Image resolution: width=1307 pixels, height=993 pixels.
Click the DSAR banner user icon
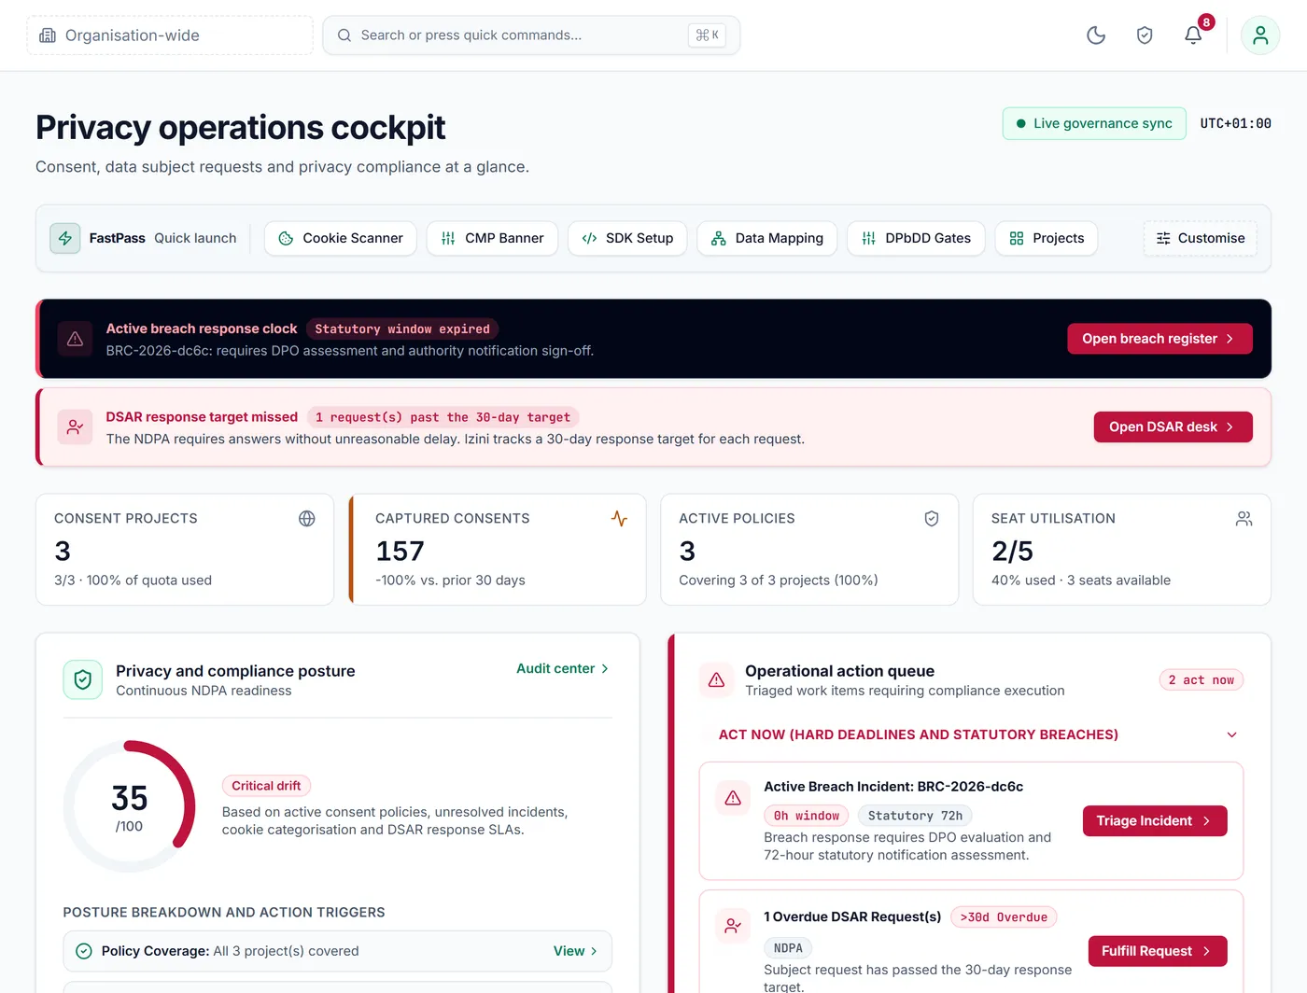76,427
